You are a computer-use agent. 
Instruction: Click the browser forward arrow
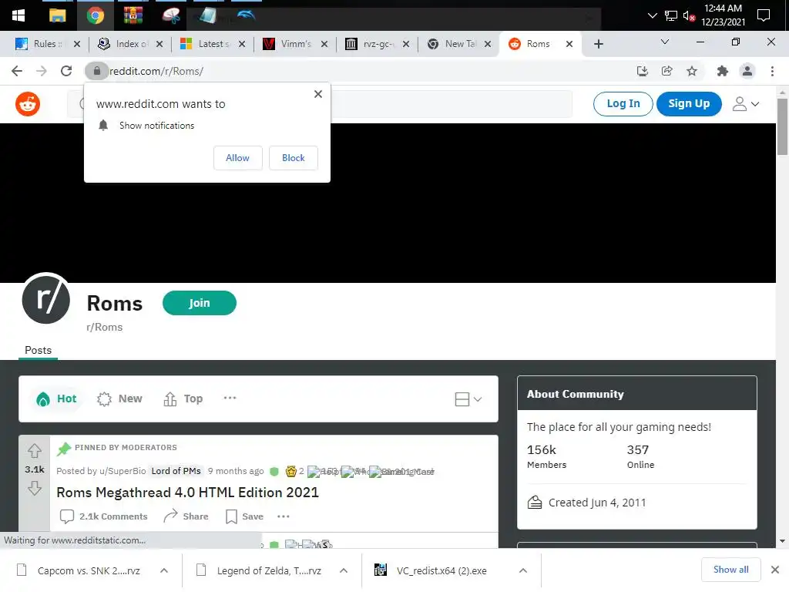[42, 71]
